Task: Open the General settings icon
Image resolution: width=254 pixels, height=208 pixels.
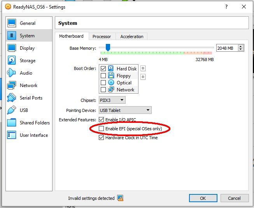Action: tap(12, 23)
